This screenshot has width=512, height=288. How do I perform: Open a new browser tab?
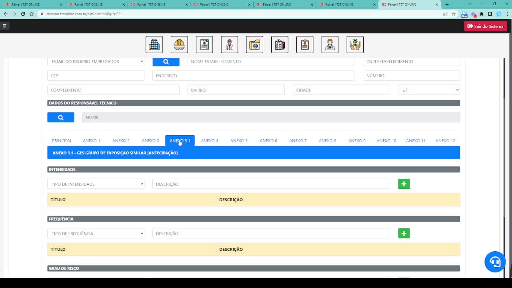tap(447, 4)
